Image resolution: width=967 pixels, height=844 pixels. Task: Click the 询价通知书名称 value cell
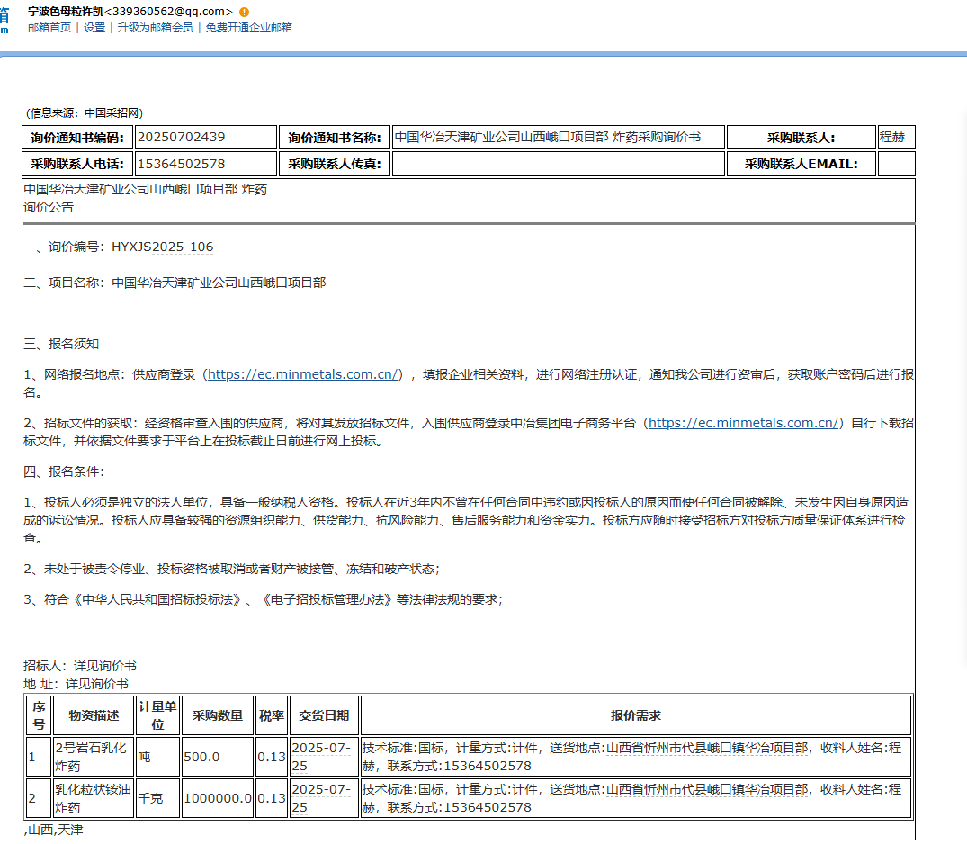click(558, 138)
